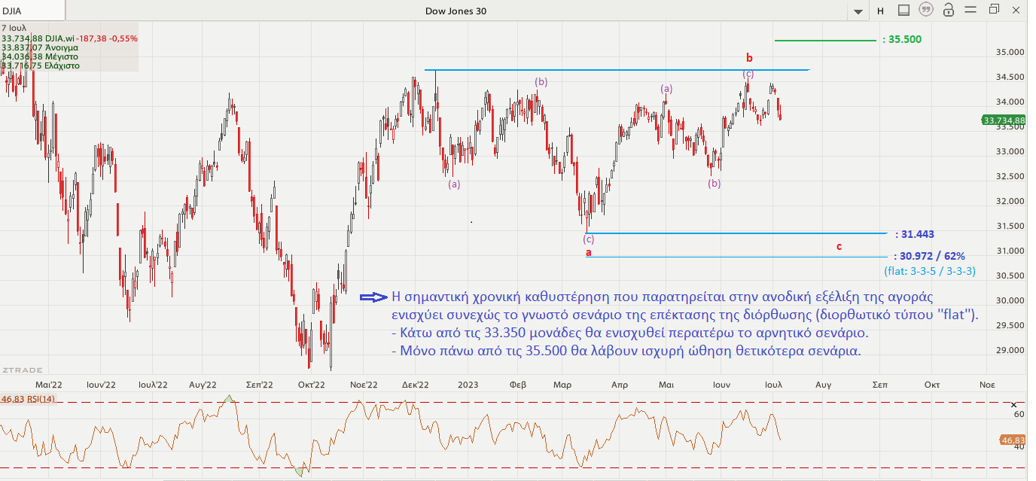Select the green 33.734,88 current price tag
This screenshot has height=481, width=1036.
coord(1004,120)
